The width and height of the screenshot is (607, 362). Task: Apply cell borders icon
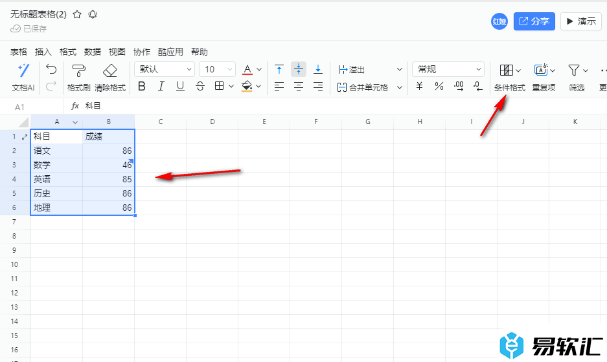[219, 86]
